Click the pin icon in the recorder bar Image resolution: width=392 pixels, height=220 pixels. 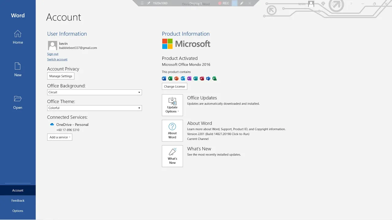click(149, 3)
